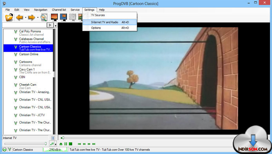Expand dropdown beside the channel filter play button
This screenshot has width=272, height=154.
coord(56,26)
